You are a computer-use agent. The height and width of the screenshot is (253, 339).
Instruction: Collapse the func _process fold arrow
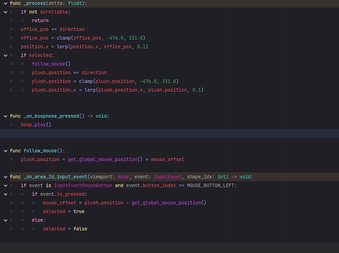[x=6, y=4]
